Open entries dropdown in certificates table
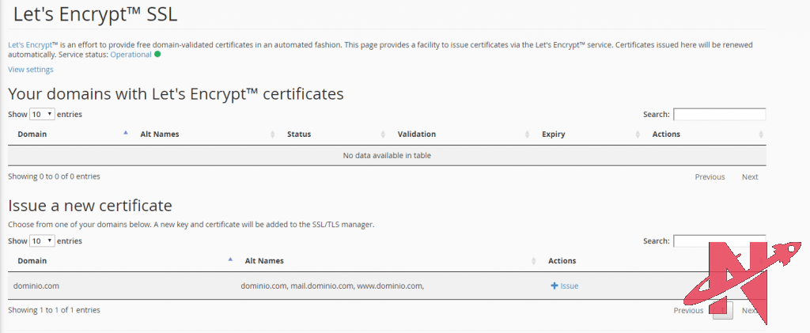The height and width of the screenshot is (333, 810). pos(41,115)
